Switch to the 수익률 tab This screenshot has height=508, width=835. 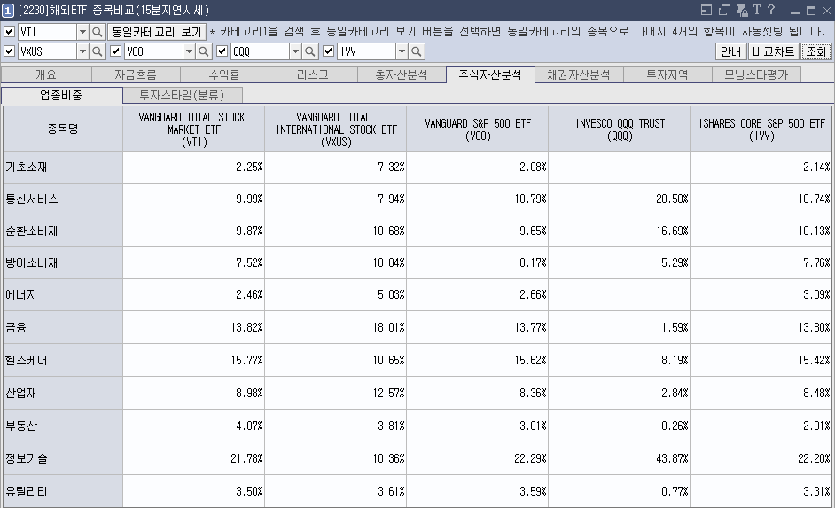[224, 75]
